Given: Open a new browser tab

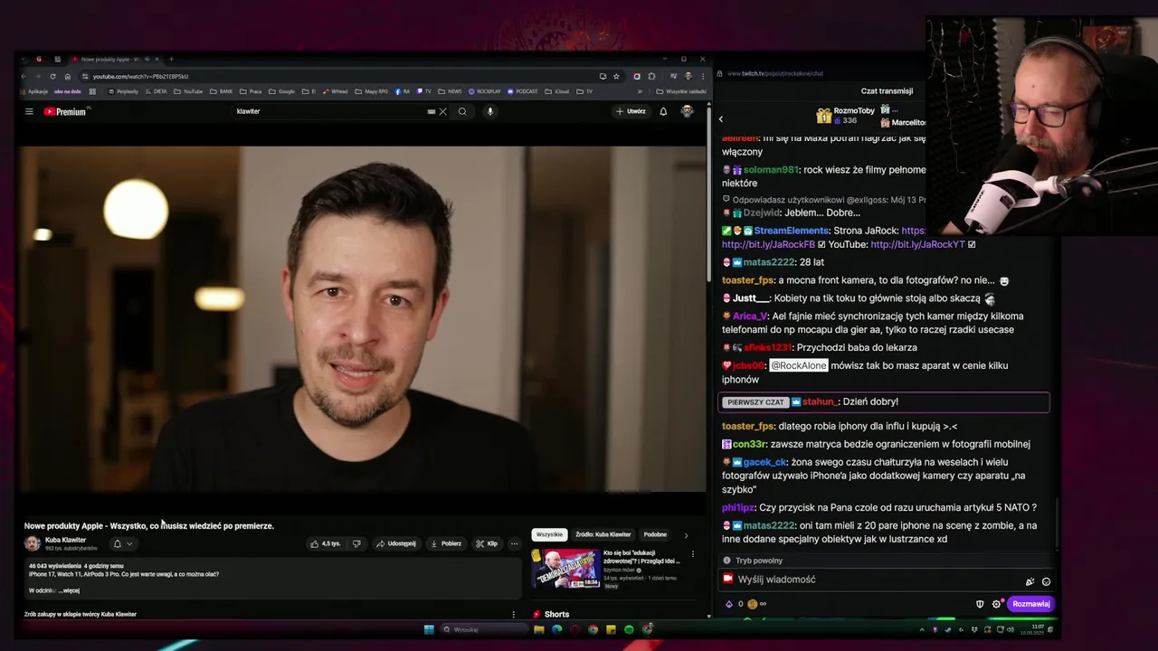Looking at the screenshot, I should pos(171,59).
